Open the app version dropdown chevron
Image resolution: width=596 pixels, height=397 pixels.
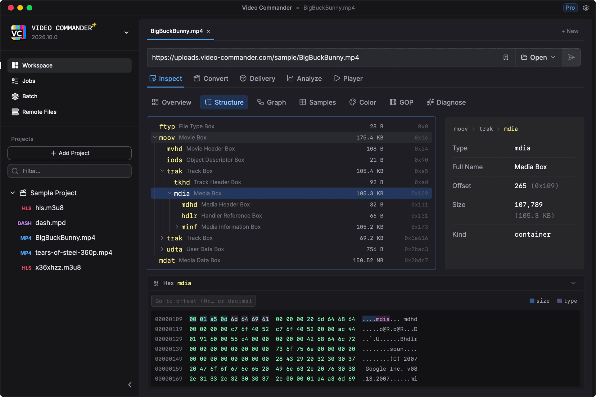[x=126, y=33]
